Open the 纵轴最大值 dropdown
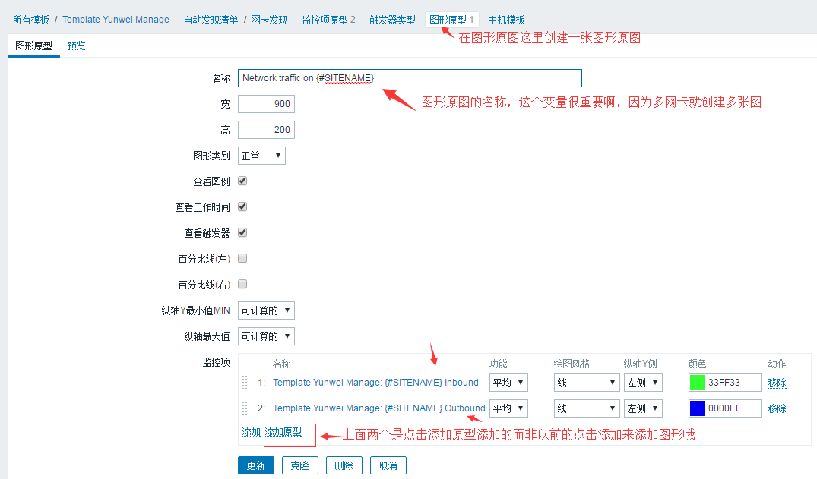 pos(266,336)
